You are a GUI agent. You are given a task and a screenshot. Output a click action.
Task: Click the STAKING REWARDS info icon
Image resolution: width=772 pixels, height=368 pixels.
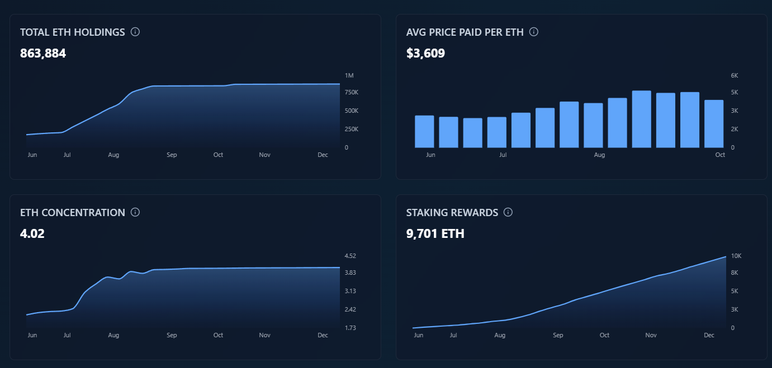(508, 212)
